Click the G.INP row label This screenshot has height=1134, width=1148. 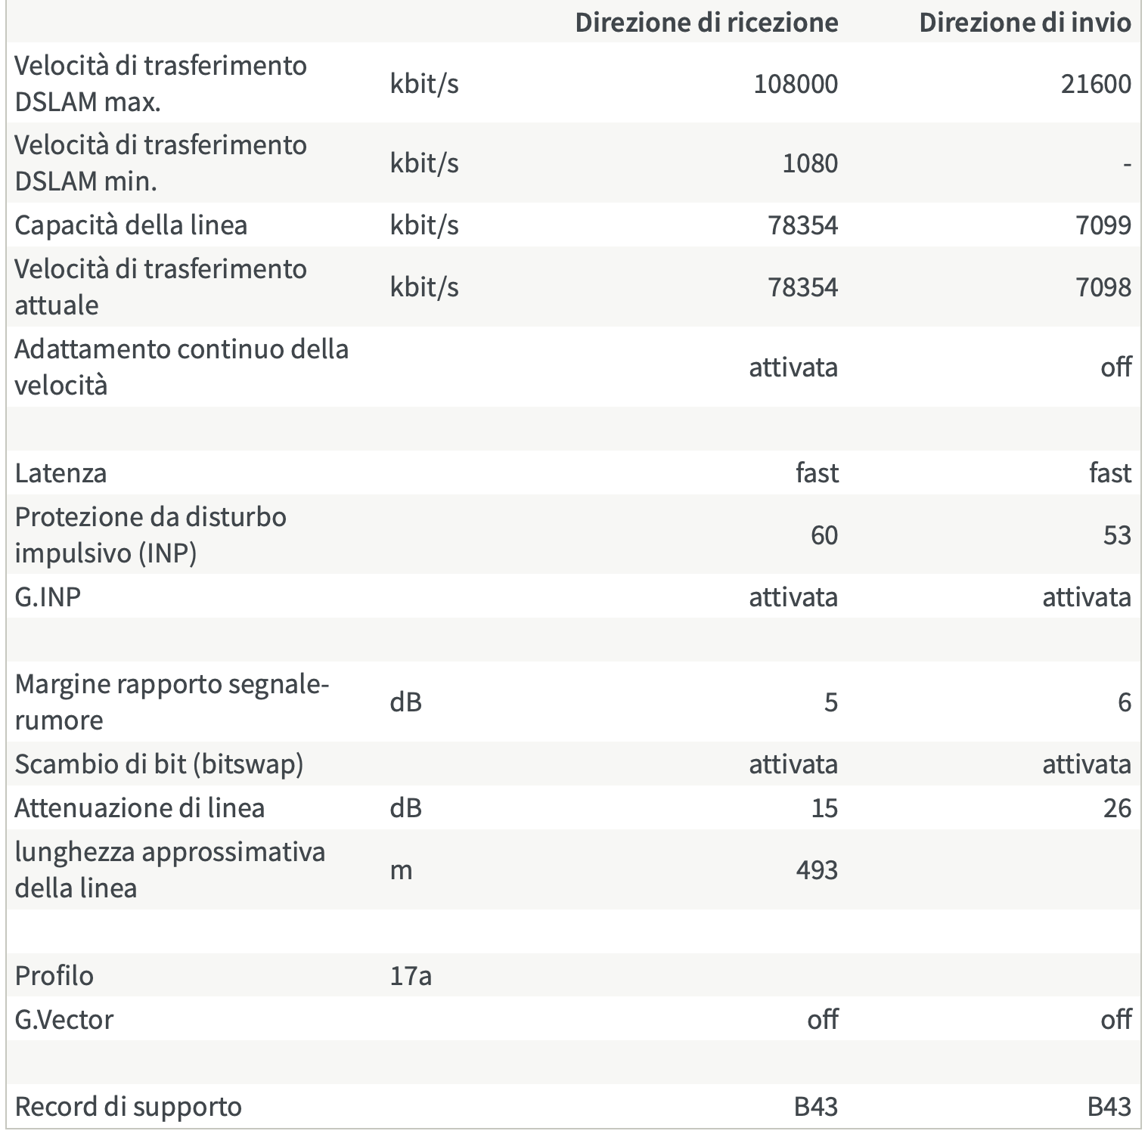pos(48,597)
